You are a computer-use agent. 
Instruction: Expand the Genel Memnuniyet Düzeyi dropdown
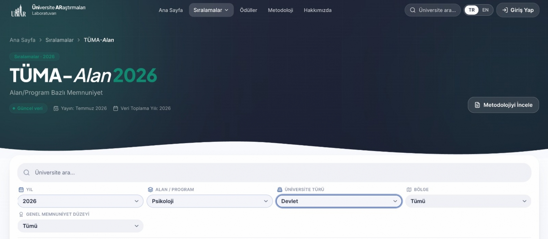click(81, 226)
